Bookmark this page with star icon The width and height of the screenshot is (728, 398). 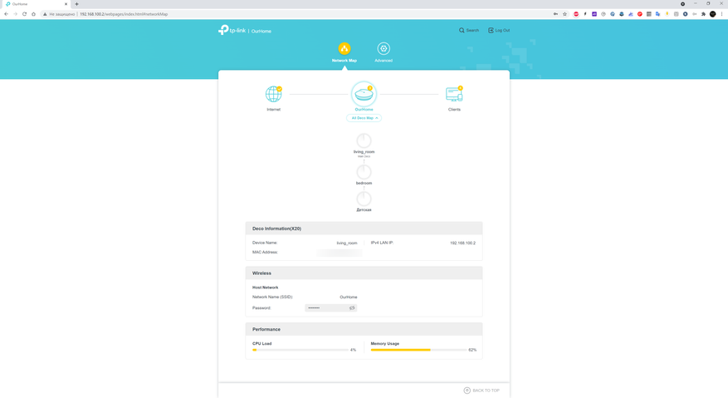[x=564, y=14]
